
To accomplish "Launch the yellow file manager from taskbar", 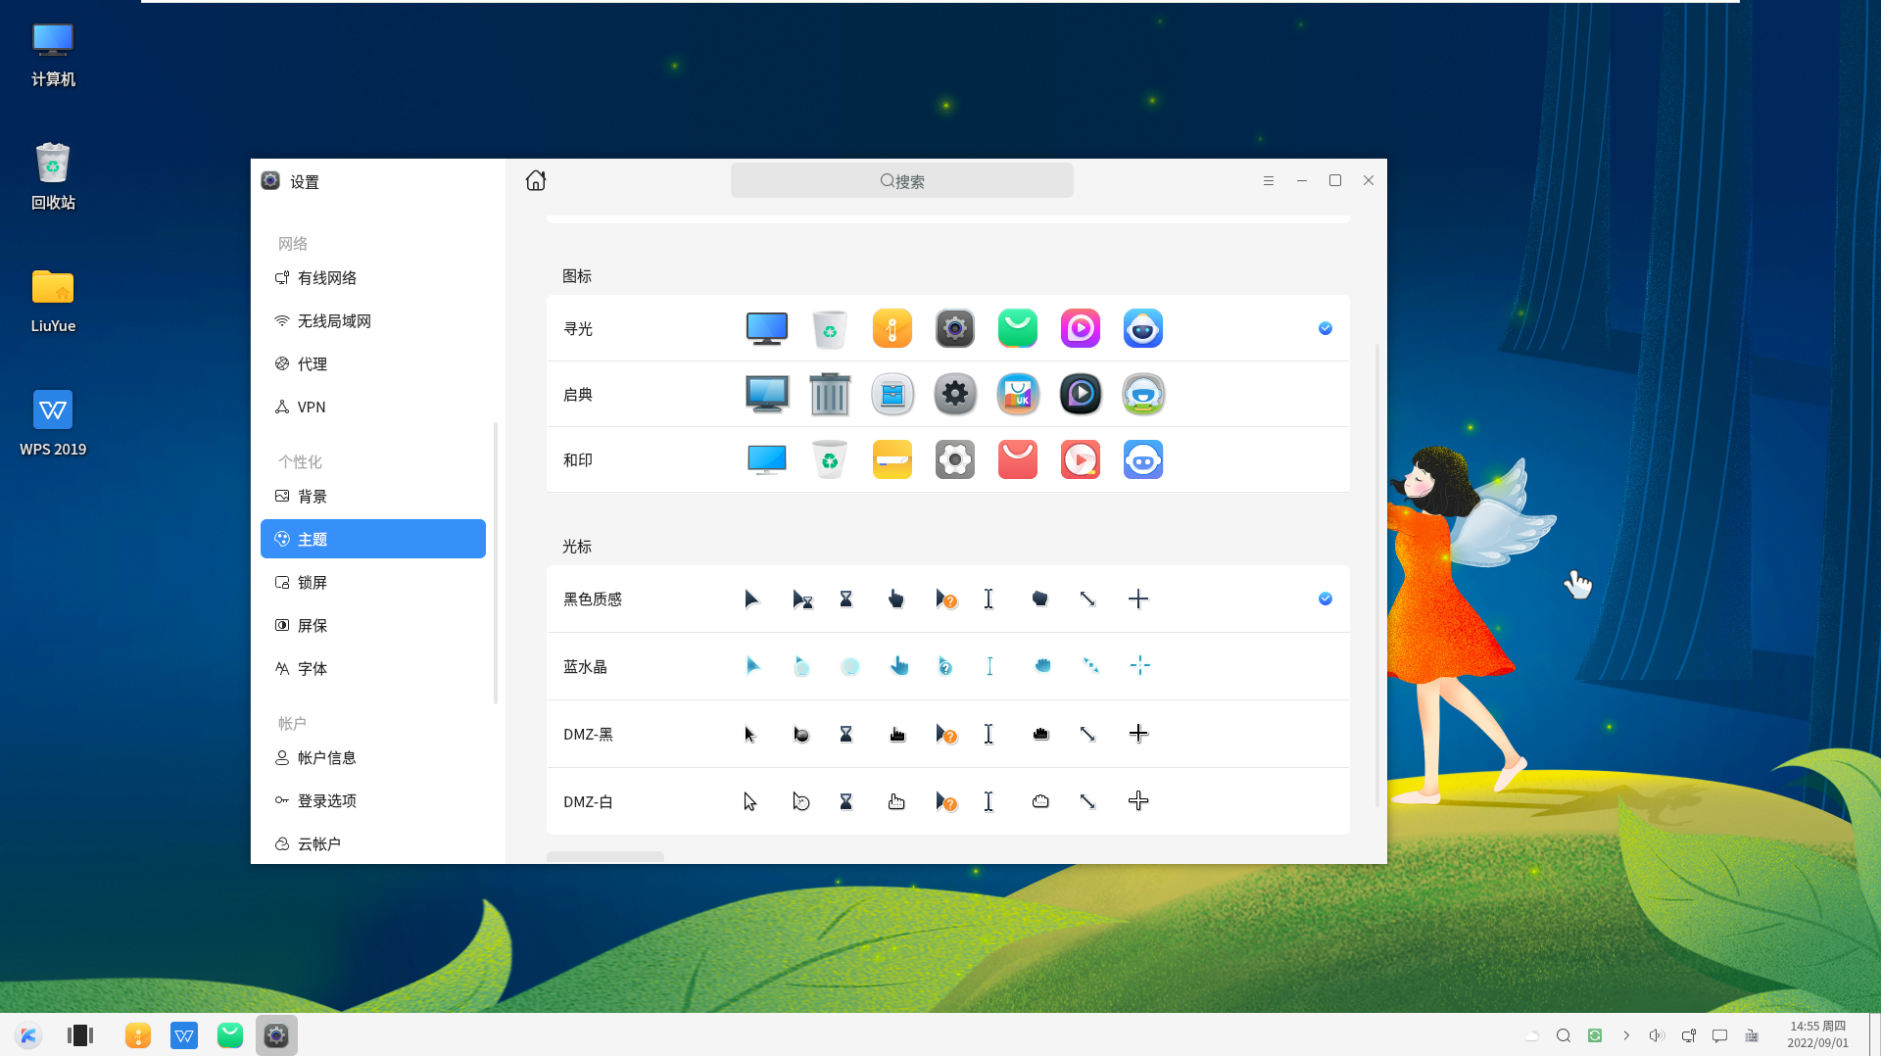I will 138,1035.
